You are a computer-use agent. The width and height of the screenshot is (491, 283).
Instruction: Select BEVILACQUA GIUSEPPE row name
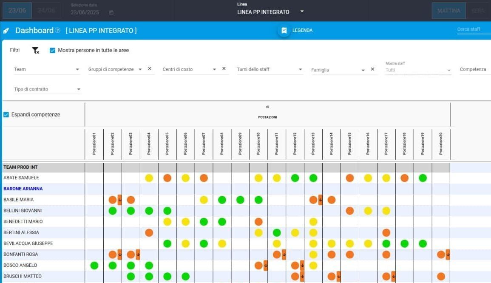pos(28,243)
